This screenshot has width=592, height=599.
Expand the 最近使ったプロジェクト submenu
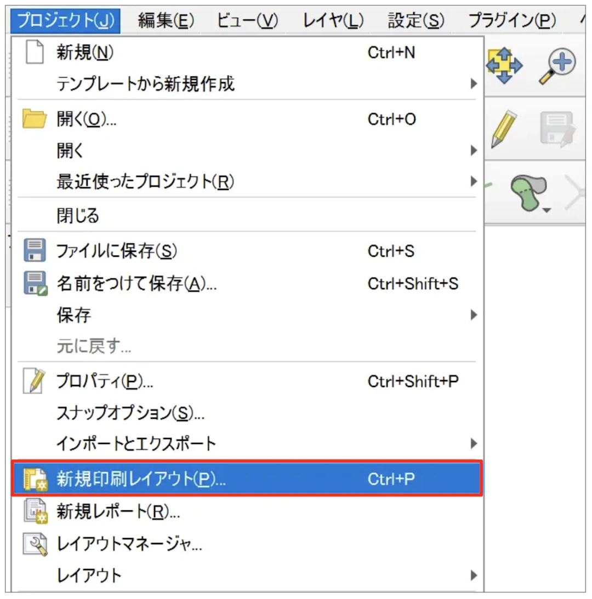(474, 181)
